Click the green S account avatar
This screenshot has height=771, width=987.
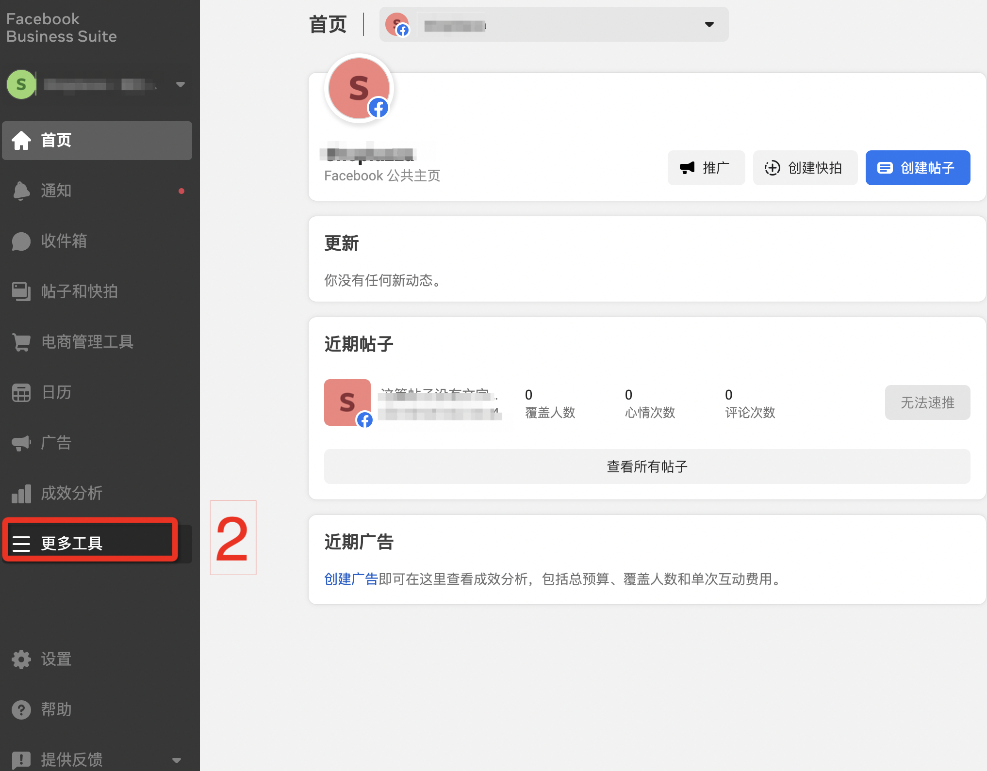pos(21,84)
